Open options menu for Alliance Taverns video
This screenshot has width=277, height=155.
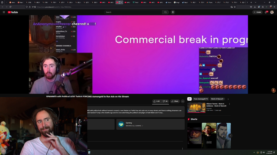coord(229,104)
